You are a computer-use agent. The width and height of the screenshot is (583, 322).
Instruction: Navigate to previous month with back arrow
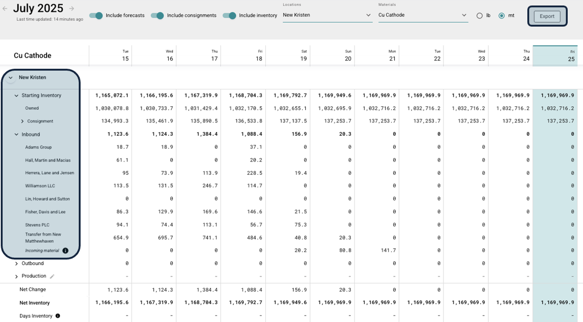tap(5, 8)
